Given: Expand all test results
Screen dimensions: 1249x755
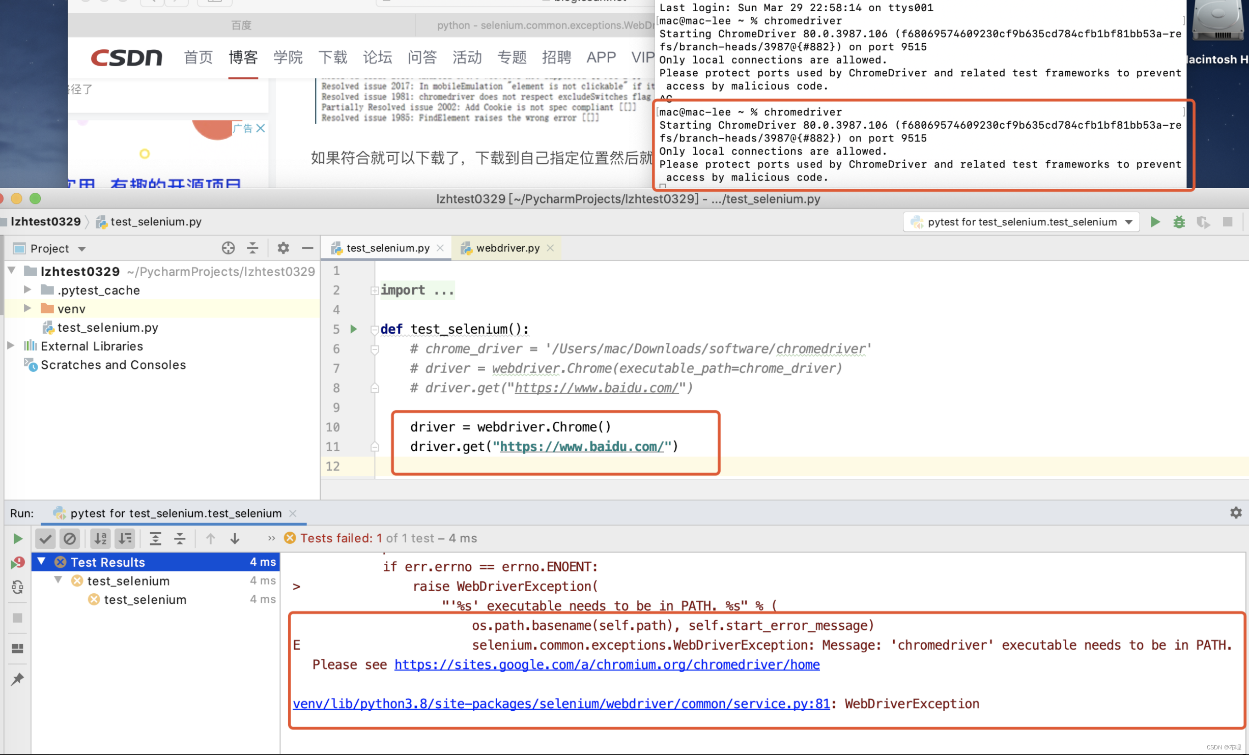Looking at the screenshot, I should 155,538.
